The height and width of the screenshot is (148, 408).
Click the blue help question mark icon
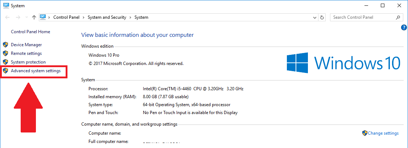[x=404, y=27]
